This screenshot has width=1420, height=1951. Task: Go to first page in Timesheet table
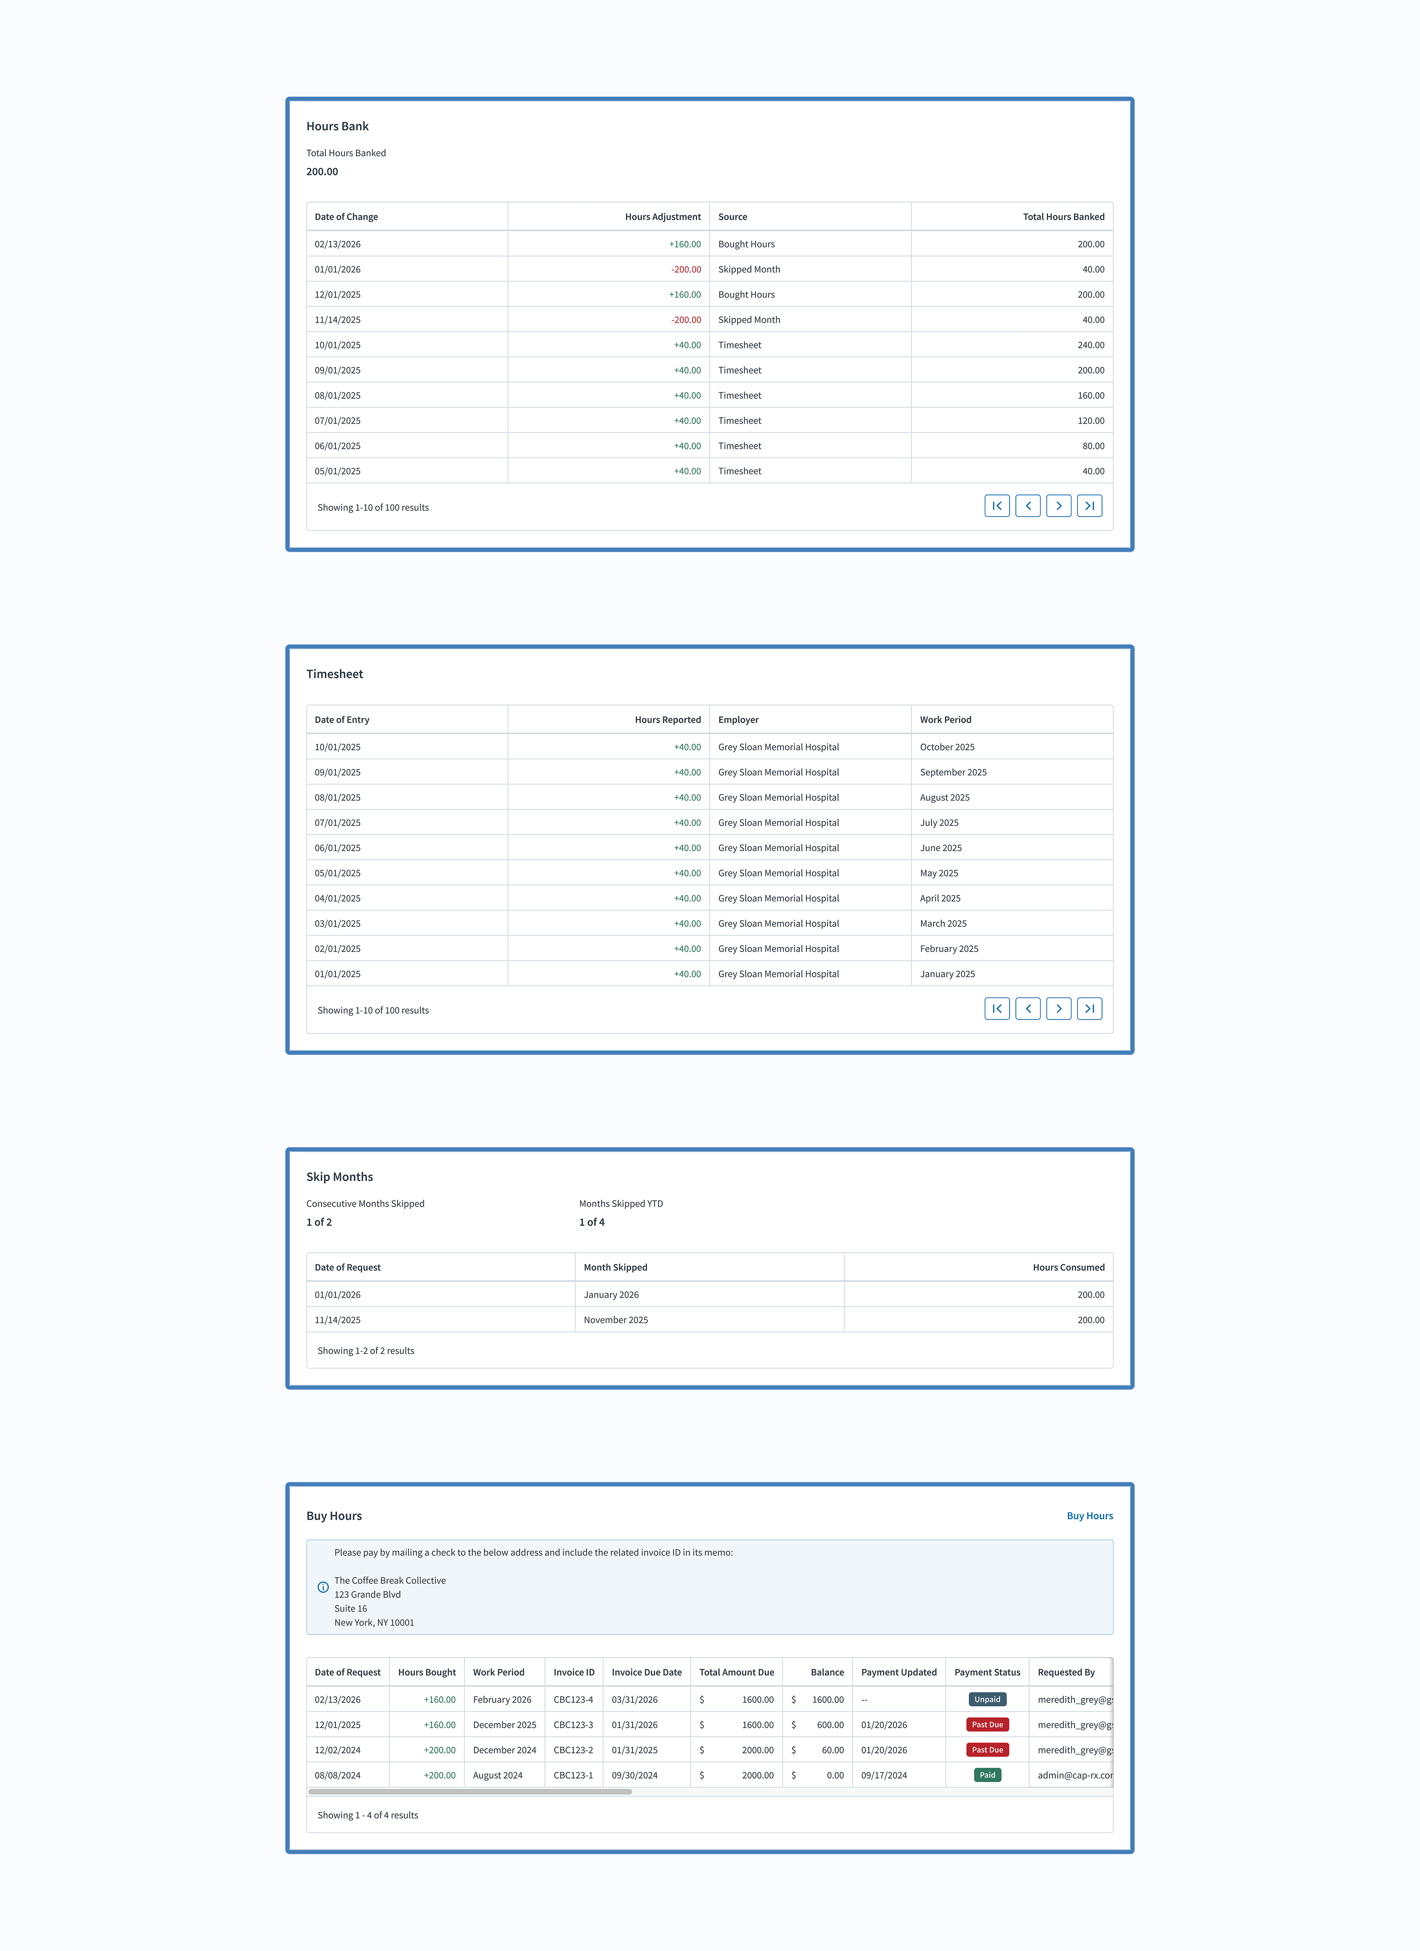click(x=996, y=1008)
